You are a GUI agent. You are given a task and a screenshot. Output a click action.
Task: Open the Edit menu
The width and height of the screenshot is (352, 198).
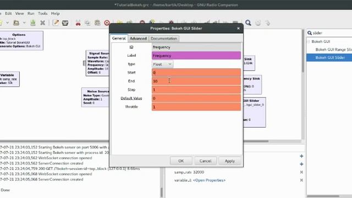coord(8,13)
